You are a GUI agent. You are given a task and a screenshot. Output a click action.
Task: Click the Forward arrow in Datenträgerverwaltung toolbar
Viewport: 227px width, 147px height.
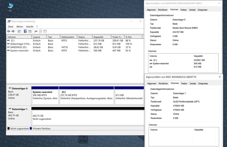[13, 31]
